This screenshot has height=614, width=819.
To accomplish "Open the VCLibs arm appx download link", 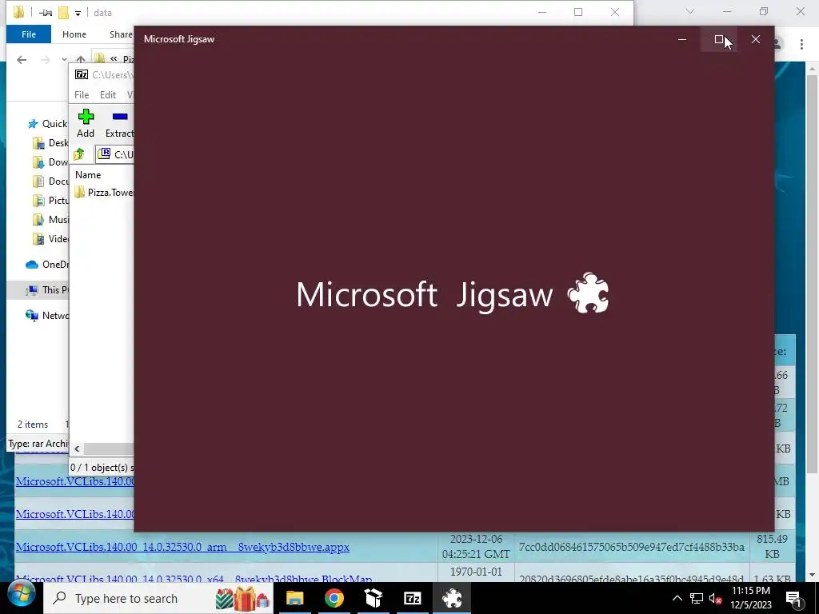I will click(182, 547).
